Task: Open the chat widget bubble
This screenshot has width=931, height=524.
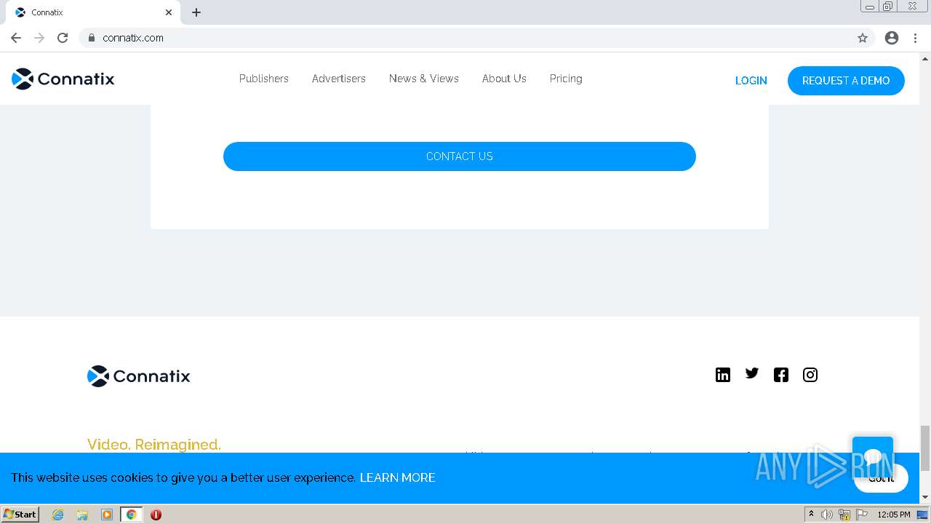Action: click(873, 456)
